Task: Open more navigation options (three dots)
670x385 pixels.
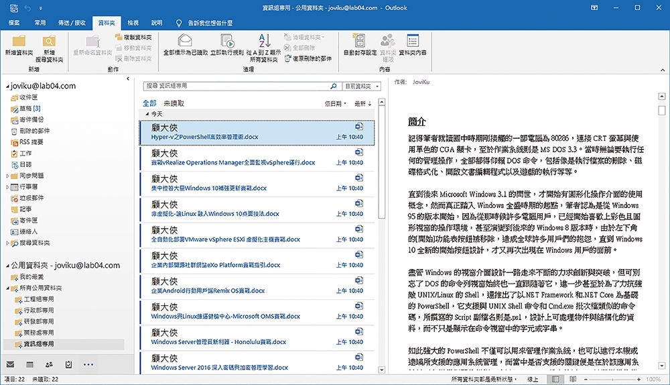Action: pos(88,364)
